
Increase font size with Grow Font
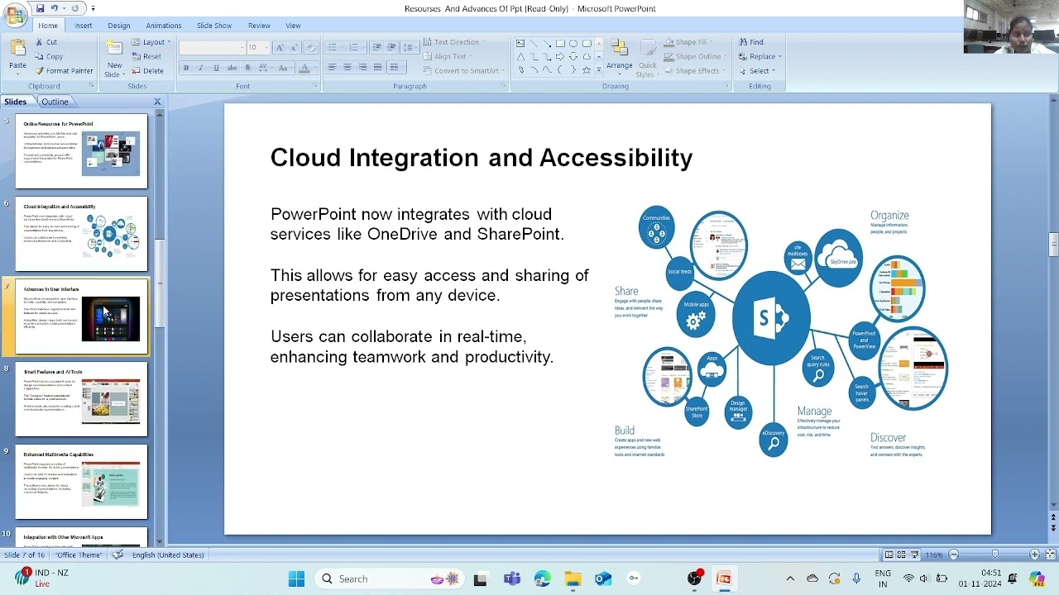point(280,47)
